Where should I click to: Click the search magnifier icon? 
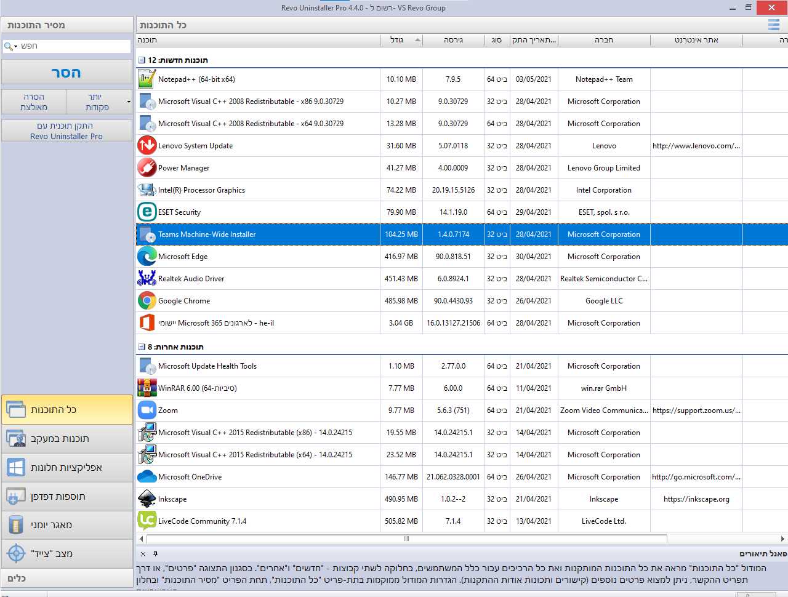coord(7,46)
